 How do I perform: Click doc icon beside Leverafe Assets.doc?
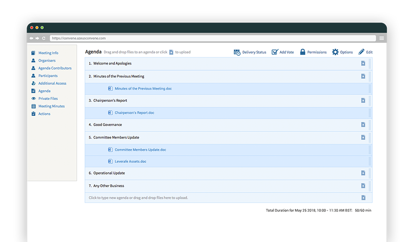[110, 161]
